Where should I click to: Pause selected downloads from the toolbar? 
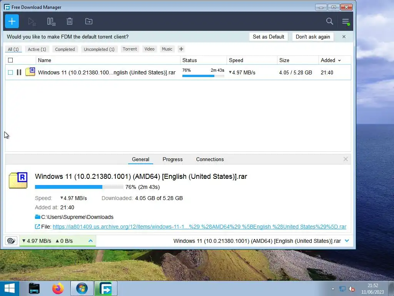[51, 22]
